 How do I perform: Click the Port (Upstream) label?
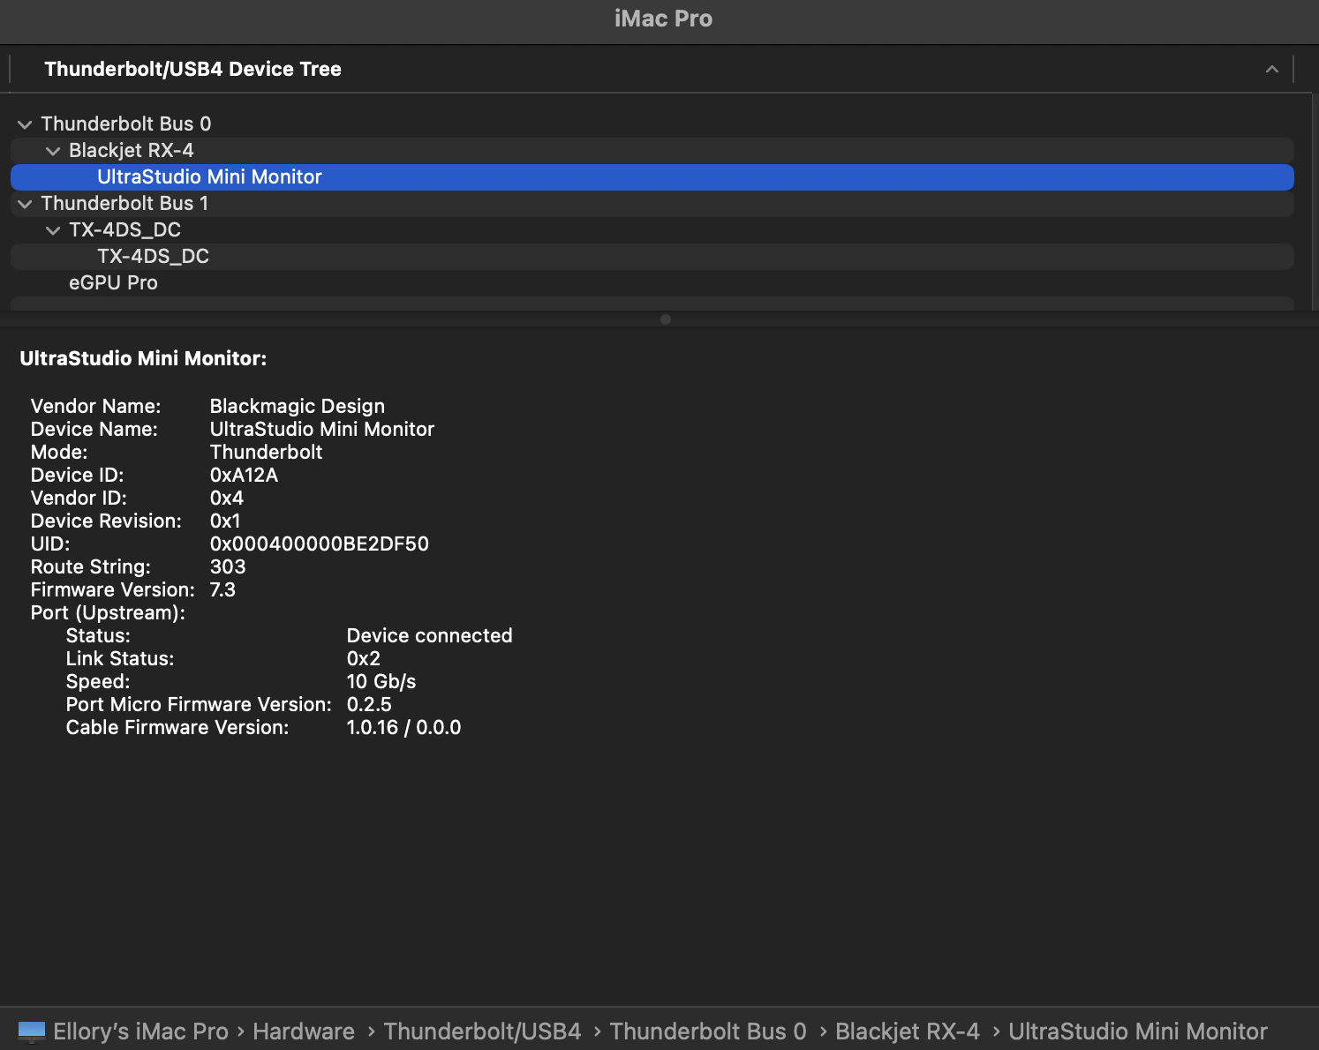(108, 612)
